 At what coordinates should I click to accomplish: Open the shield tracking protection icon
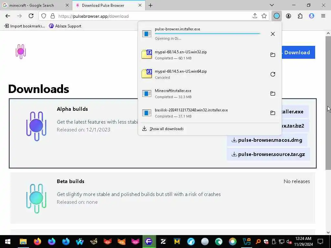(x=44, y=16)
